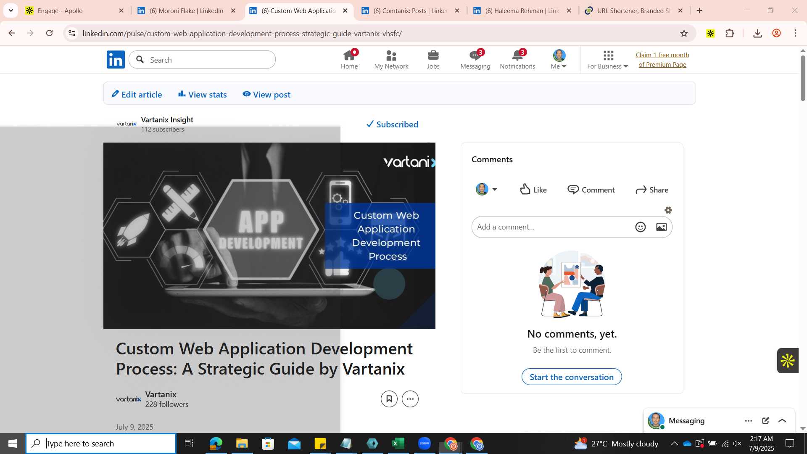Open Messaging overlay options ellipsis
Screen dimensions: 807x454
coord(749,421)
